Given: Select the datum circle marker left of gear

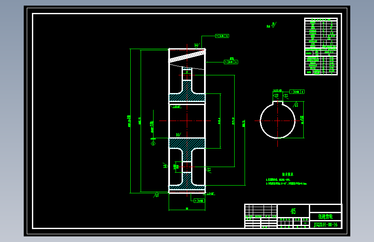Looking at the screenshot, I should coord(154,143).
